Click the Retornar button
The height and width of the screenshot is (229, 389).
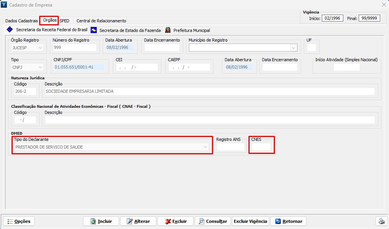click(x=288, y=221)
